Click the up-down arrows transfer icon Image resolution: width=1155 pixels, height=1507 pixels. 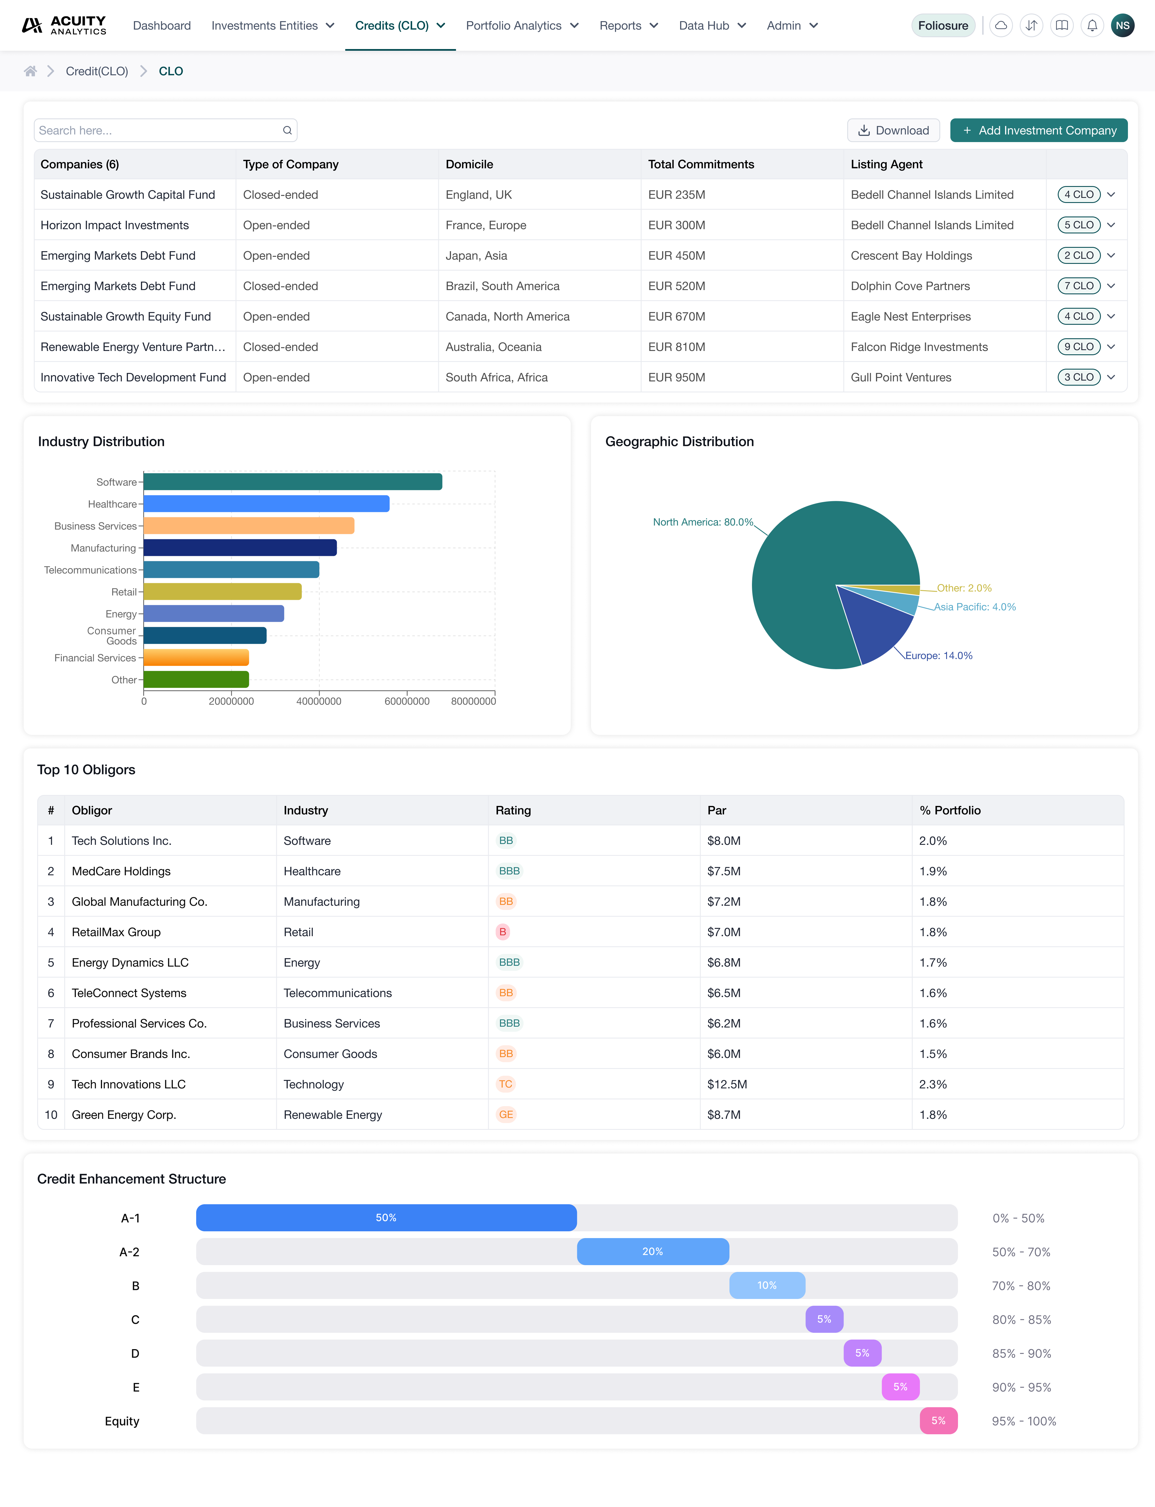(1031, 25)
